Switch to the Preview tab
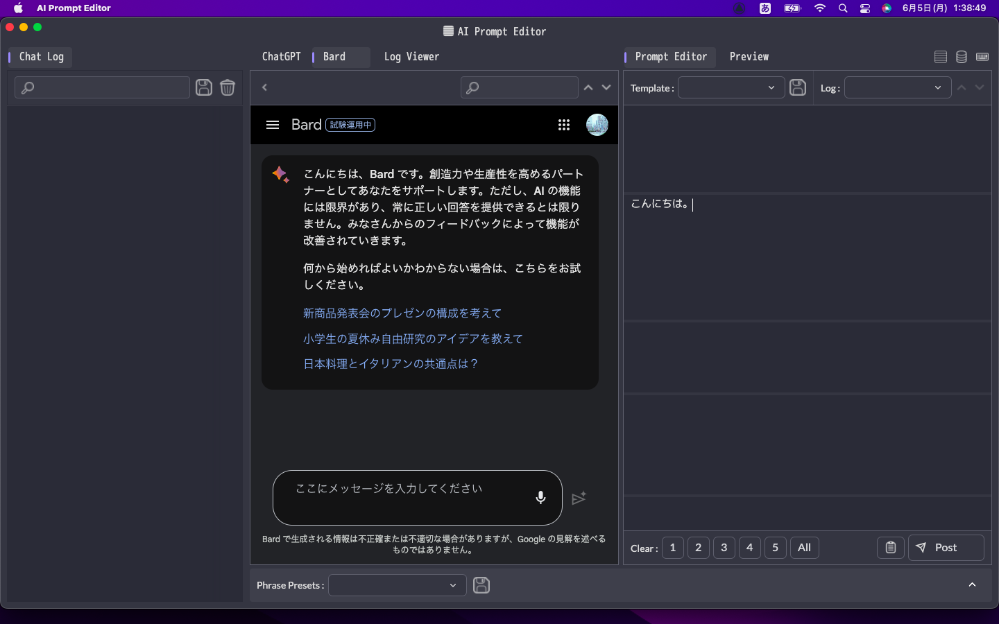This screenshot has height=624, width=999. [x=749, y=57]
